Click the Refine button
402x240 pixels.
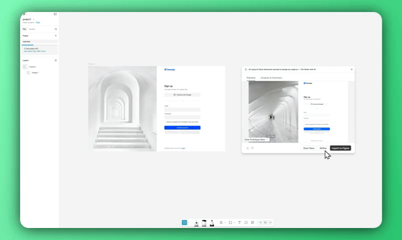pos(323,148)
